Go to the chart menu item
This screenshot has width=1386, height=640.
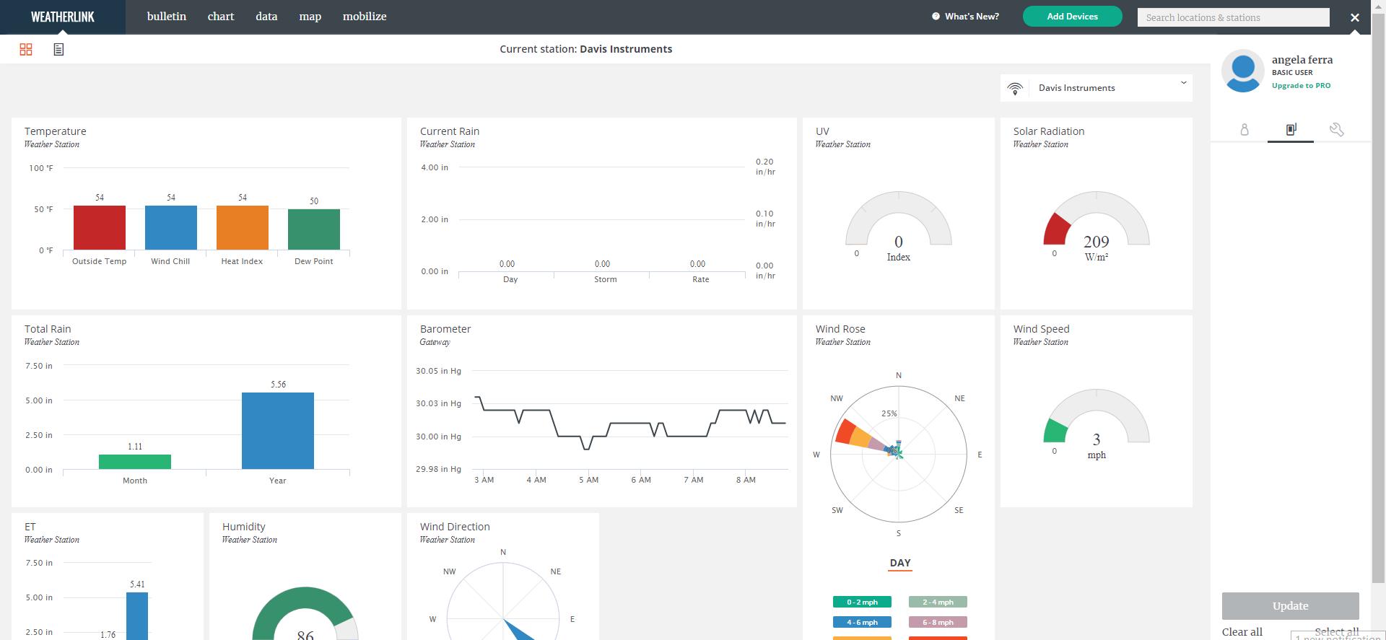pos(221,17)
